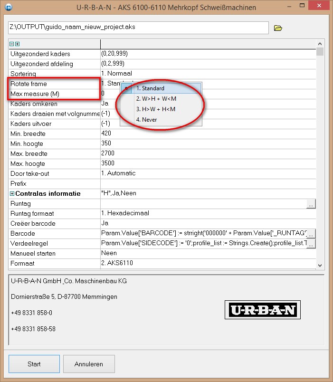Maximize the U-R-B-A-N window
Viewport: 333px width, 382px height.
302,6
